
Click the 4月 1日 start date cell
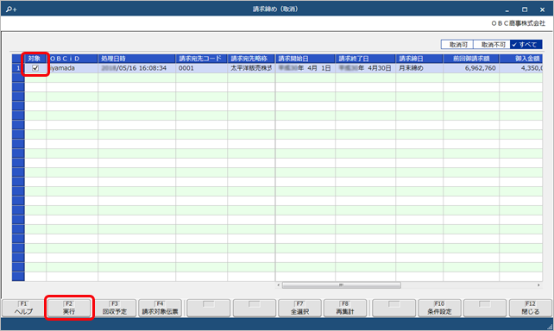pyautogui.click(x=305, y=68)
